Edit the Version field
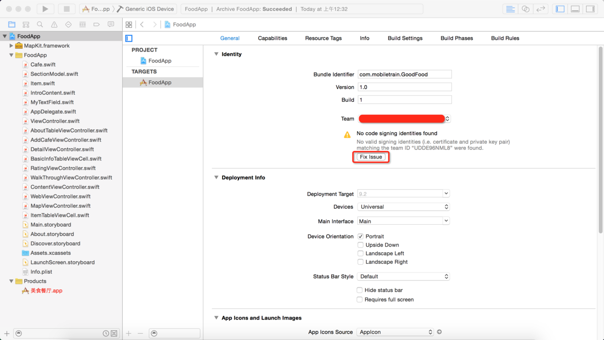Viewport: 604px width, 340px height. 404,87
